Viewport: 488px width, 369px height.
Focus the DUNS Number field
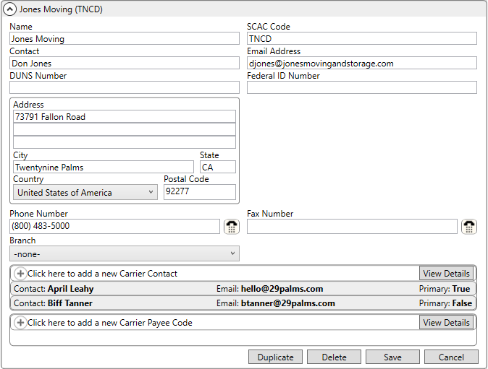[x=124, y=88]
